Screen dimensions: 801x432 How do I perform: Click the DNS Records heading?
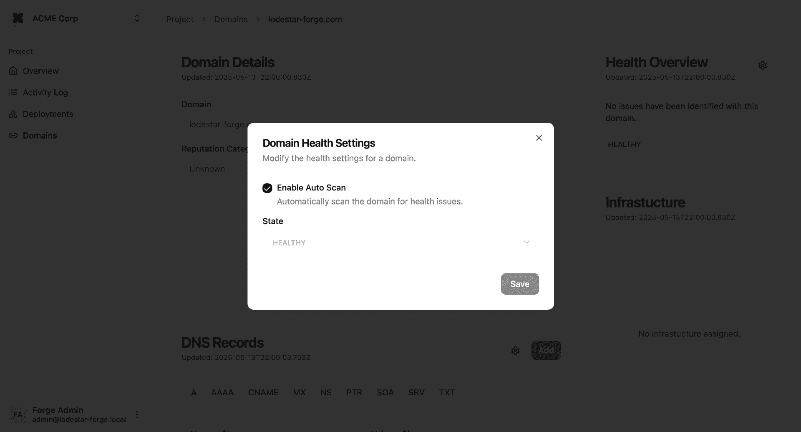tap(222, 343)
